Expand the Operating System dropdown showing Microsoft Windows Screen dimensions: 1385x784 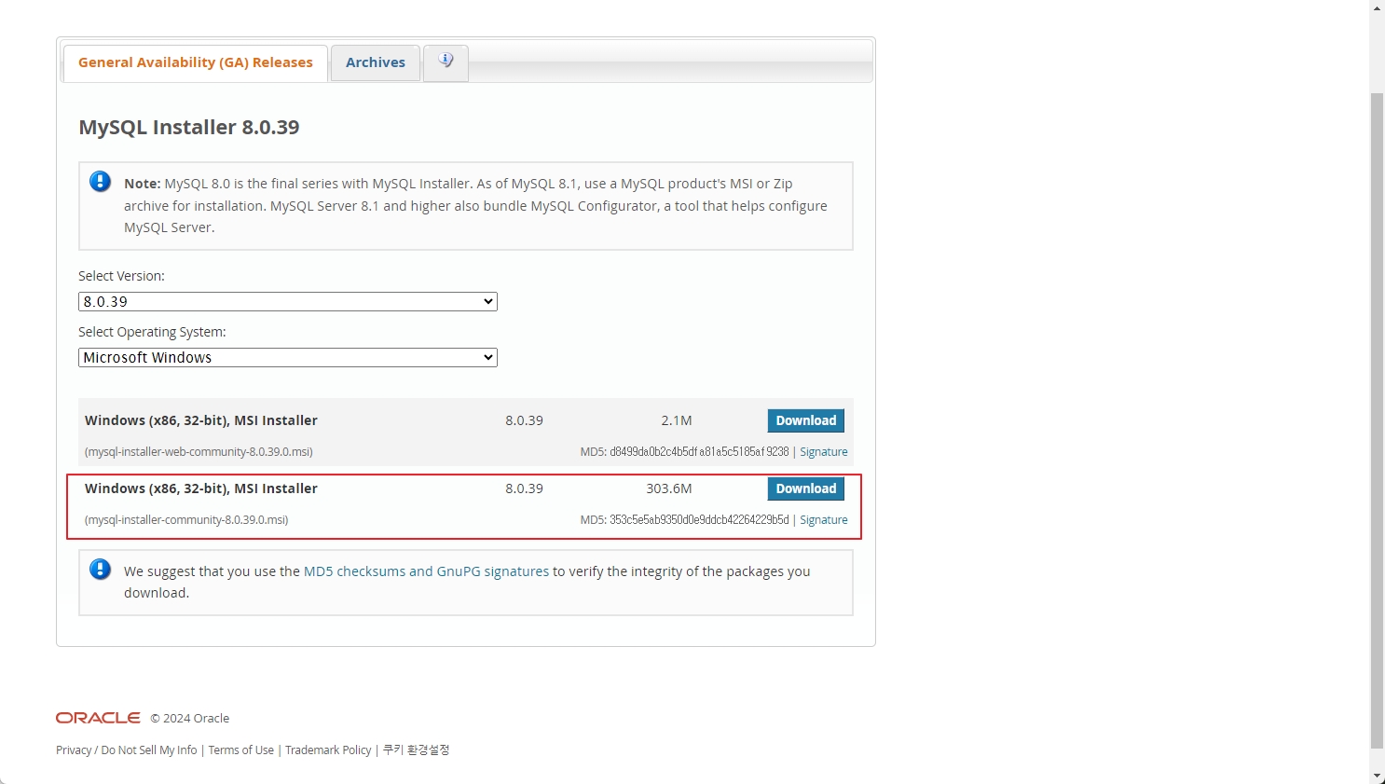[x=288, y=358]
